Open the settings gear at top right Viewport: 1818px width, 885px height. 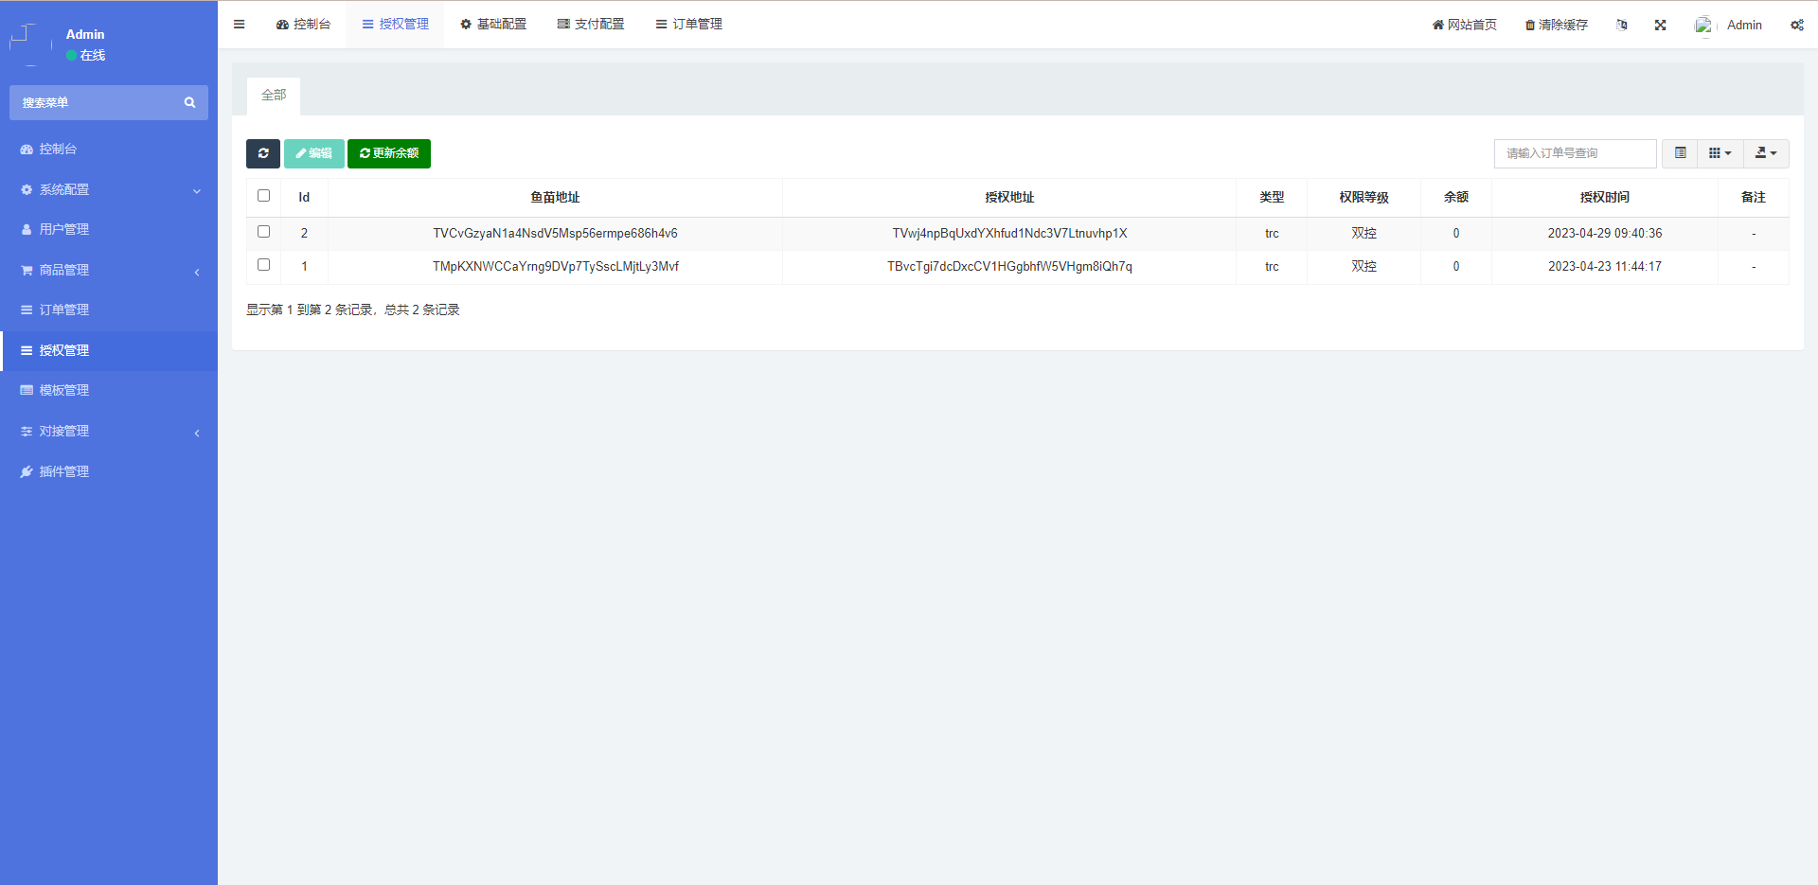click(1796, 25)
